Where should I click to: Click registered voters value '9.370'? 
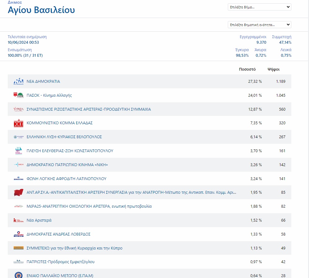tap(261, 42)
